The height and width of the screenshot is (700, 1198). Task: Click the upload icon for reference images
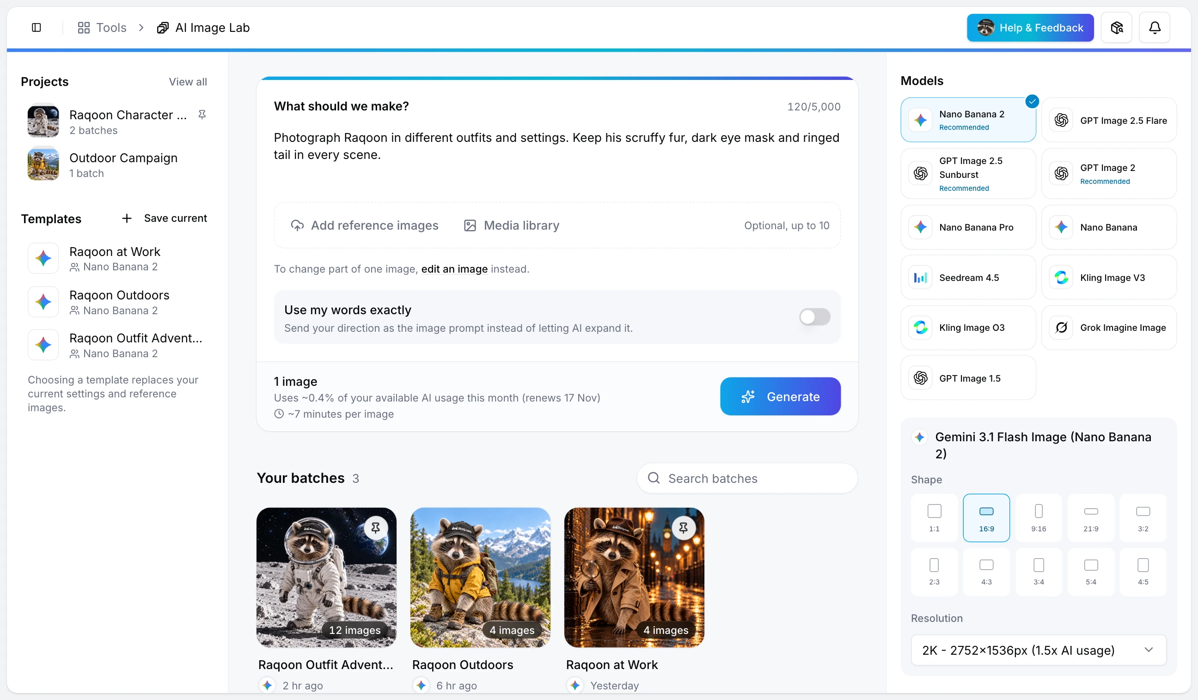(297, 225)
